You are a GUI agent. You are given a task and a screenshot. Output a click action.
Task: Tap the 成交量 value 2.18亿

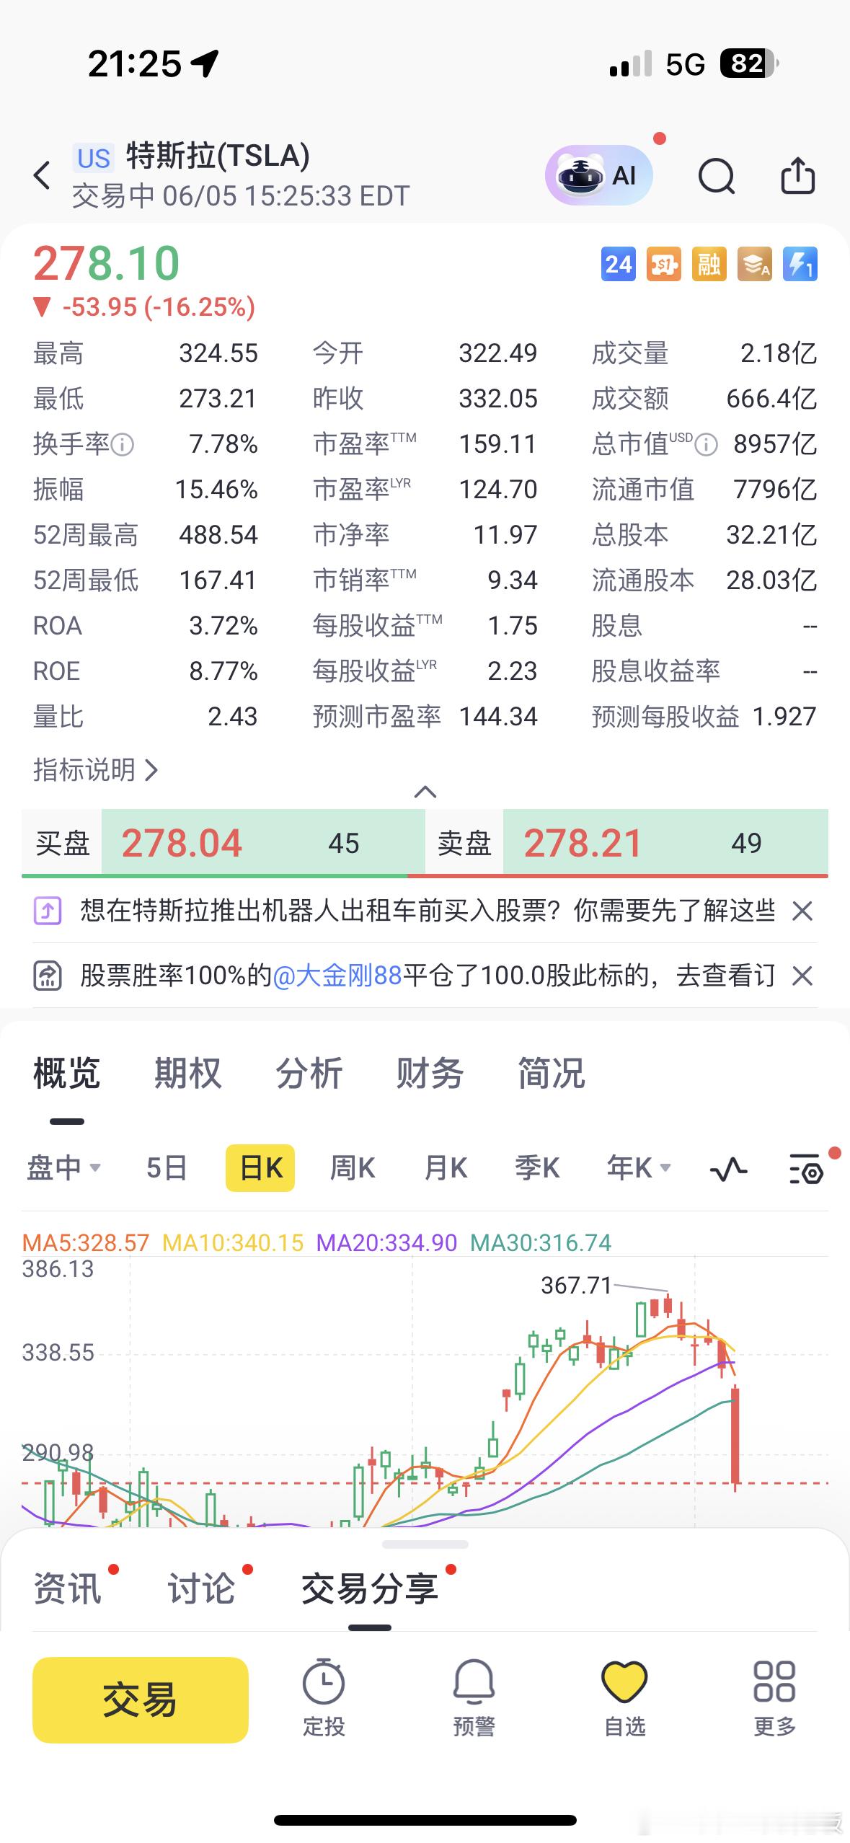click(x=779, y=353)
